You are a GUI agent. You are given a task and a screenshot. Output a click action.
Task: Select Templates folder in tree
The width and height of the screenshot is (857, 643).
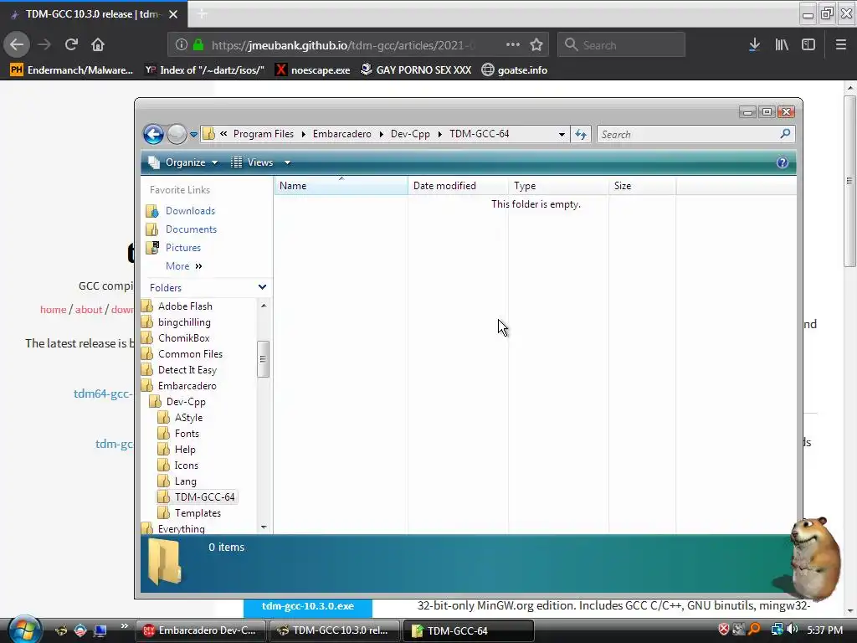pyautogui.click(x=198, y=513)
